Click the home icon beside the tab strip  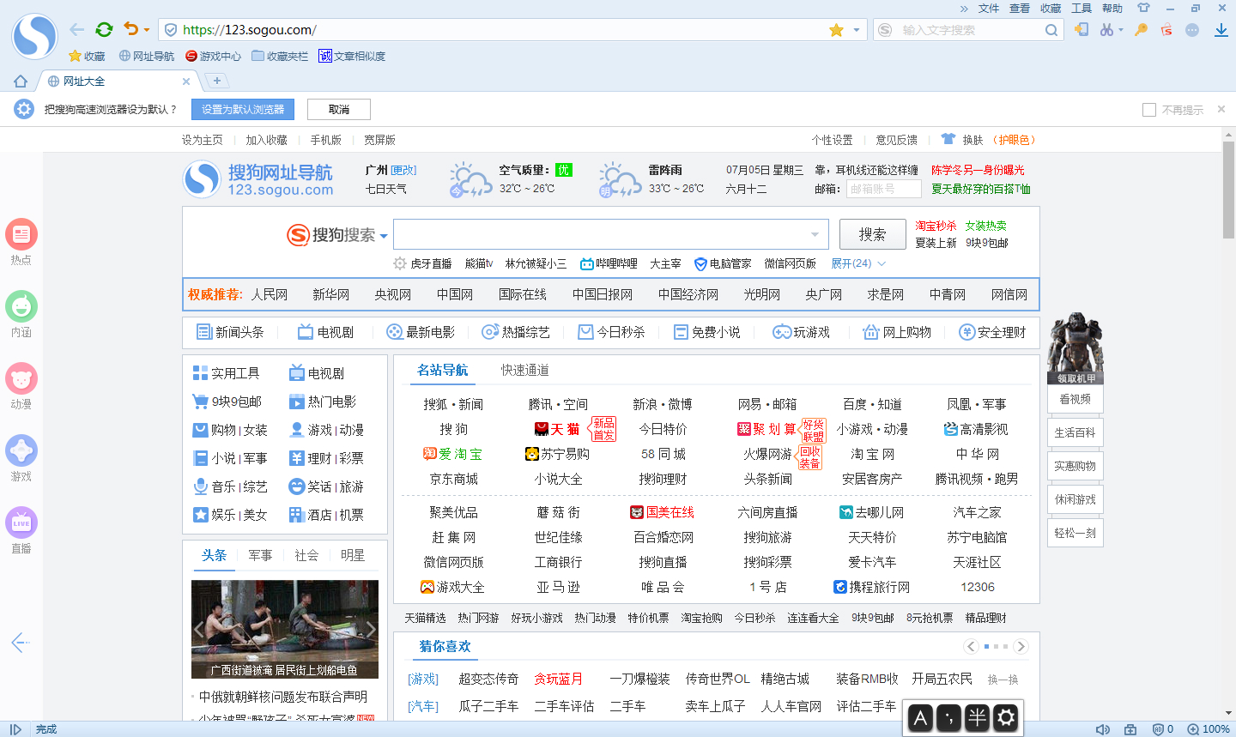click(21, 82)
